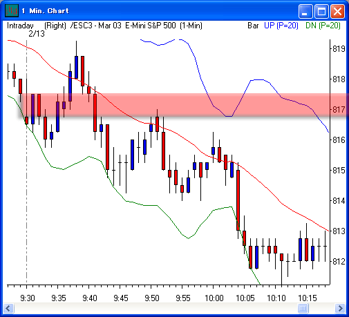Click the 9:30 time axis label
This screenshot has height=317, width=349.
28,298
